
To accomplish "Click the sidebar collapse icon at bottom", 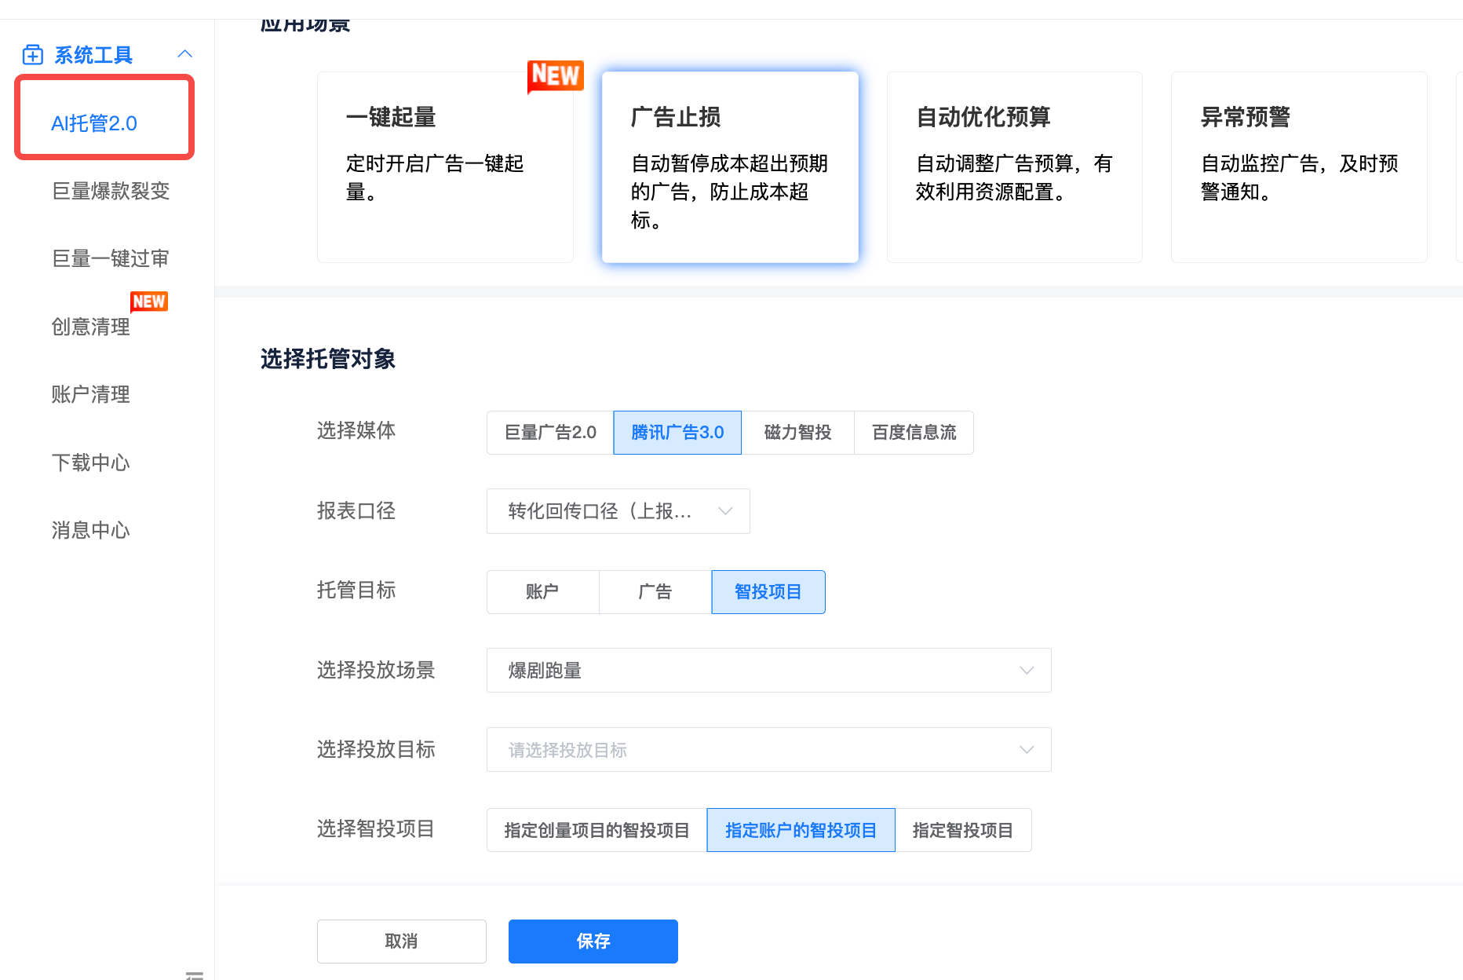I will 195,975.
